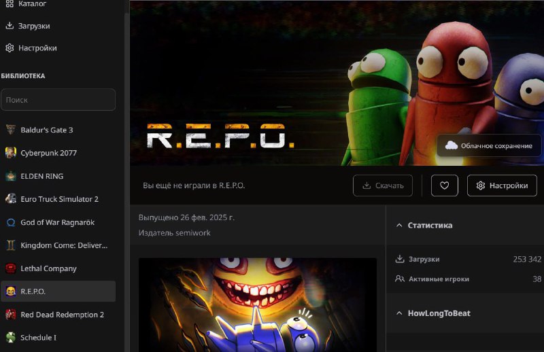Click the Red Dead Redemption 2 icon
The height and width of the screenshot is (352, 544).
[x=11, y=315]
